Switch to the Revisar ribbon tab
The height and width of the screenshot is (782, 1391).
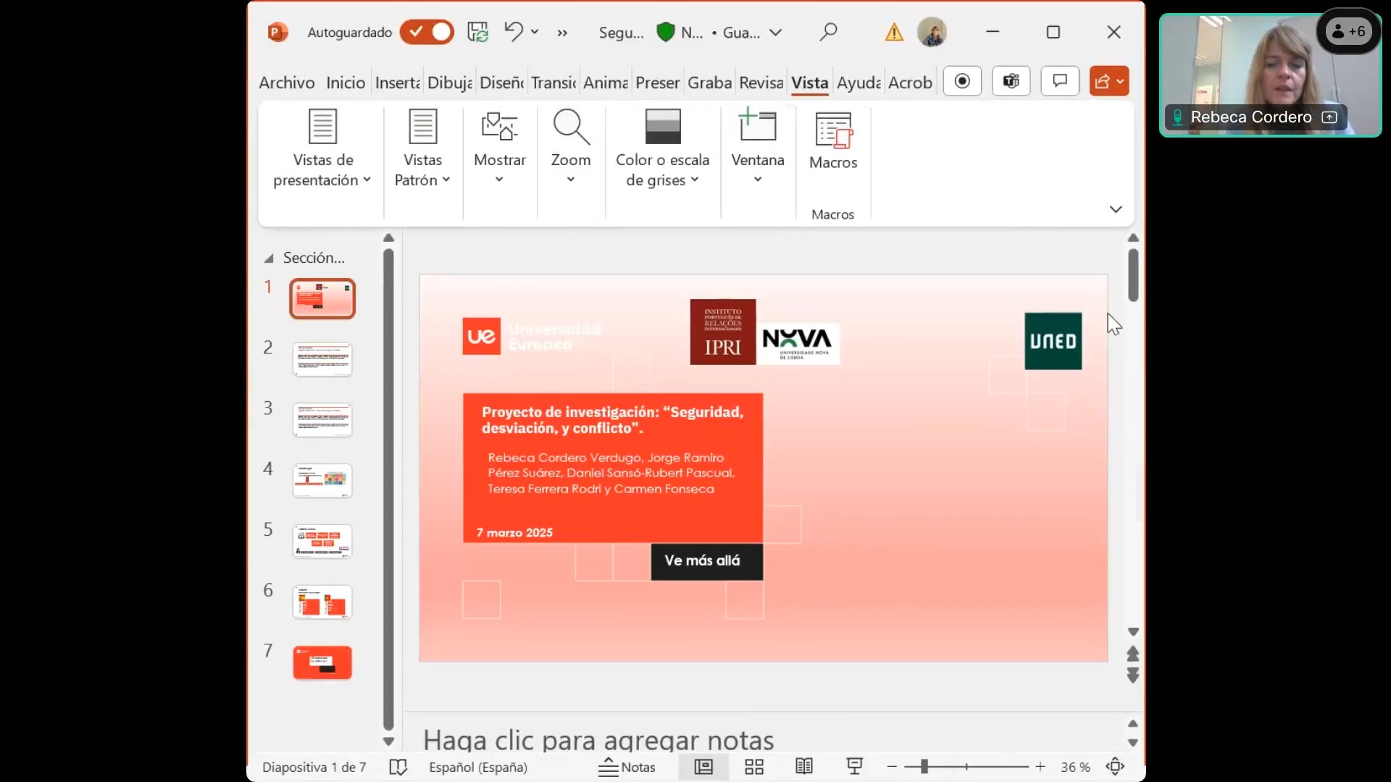[761, 83]
